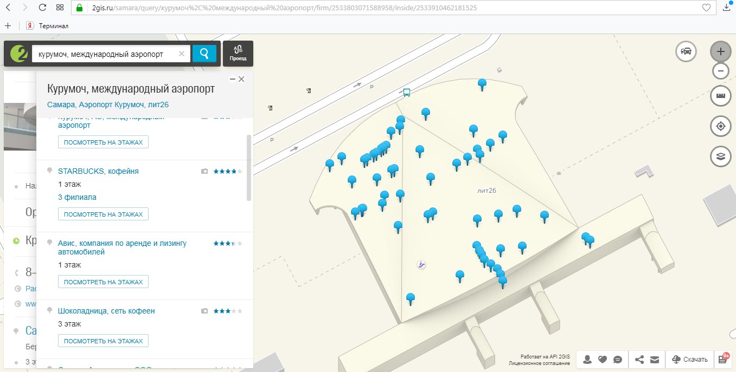Image resolution: width=736 pixels, height=372 pixels.
Task: Open Шоколадница, сеть кофеен listing
Action: [106, 311]
